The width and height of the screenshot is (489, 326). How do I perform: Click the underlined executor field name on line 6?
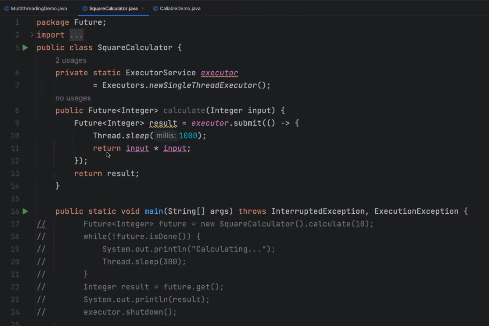(x=219, y=73)
